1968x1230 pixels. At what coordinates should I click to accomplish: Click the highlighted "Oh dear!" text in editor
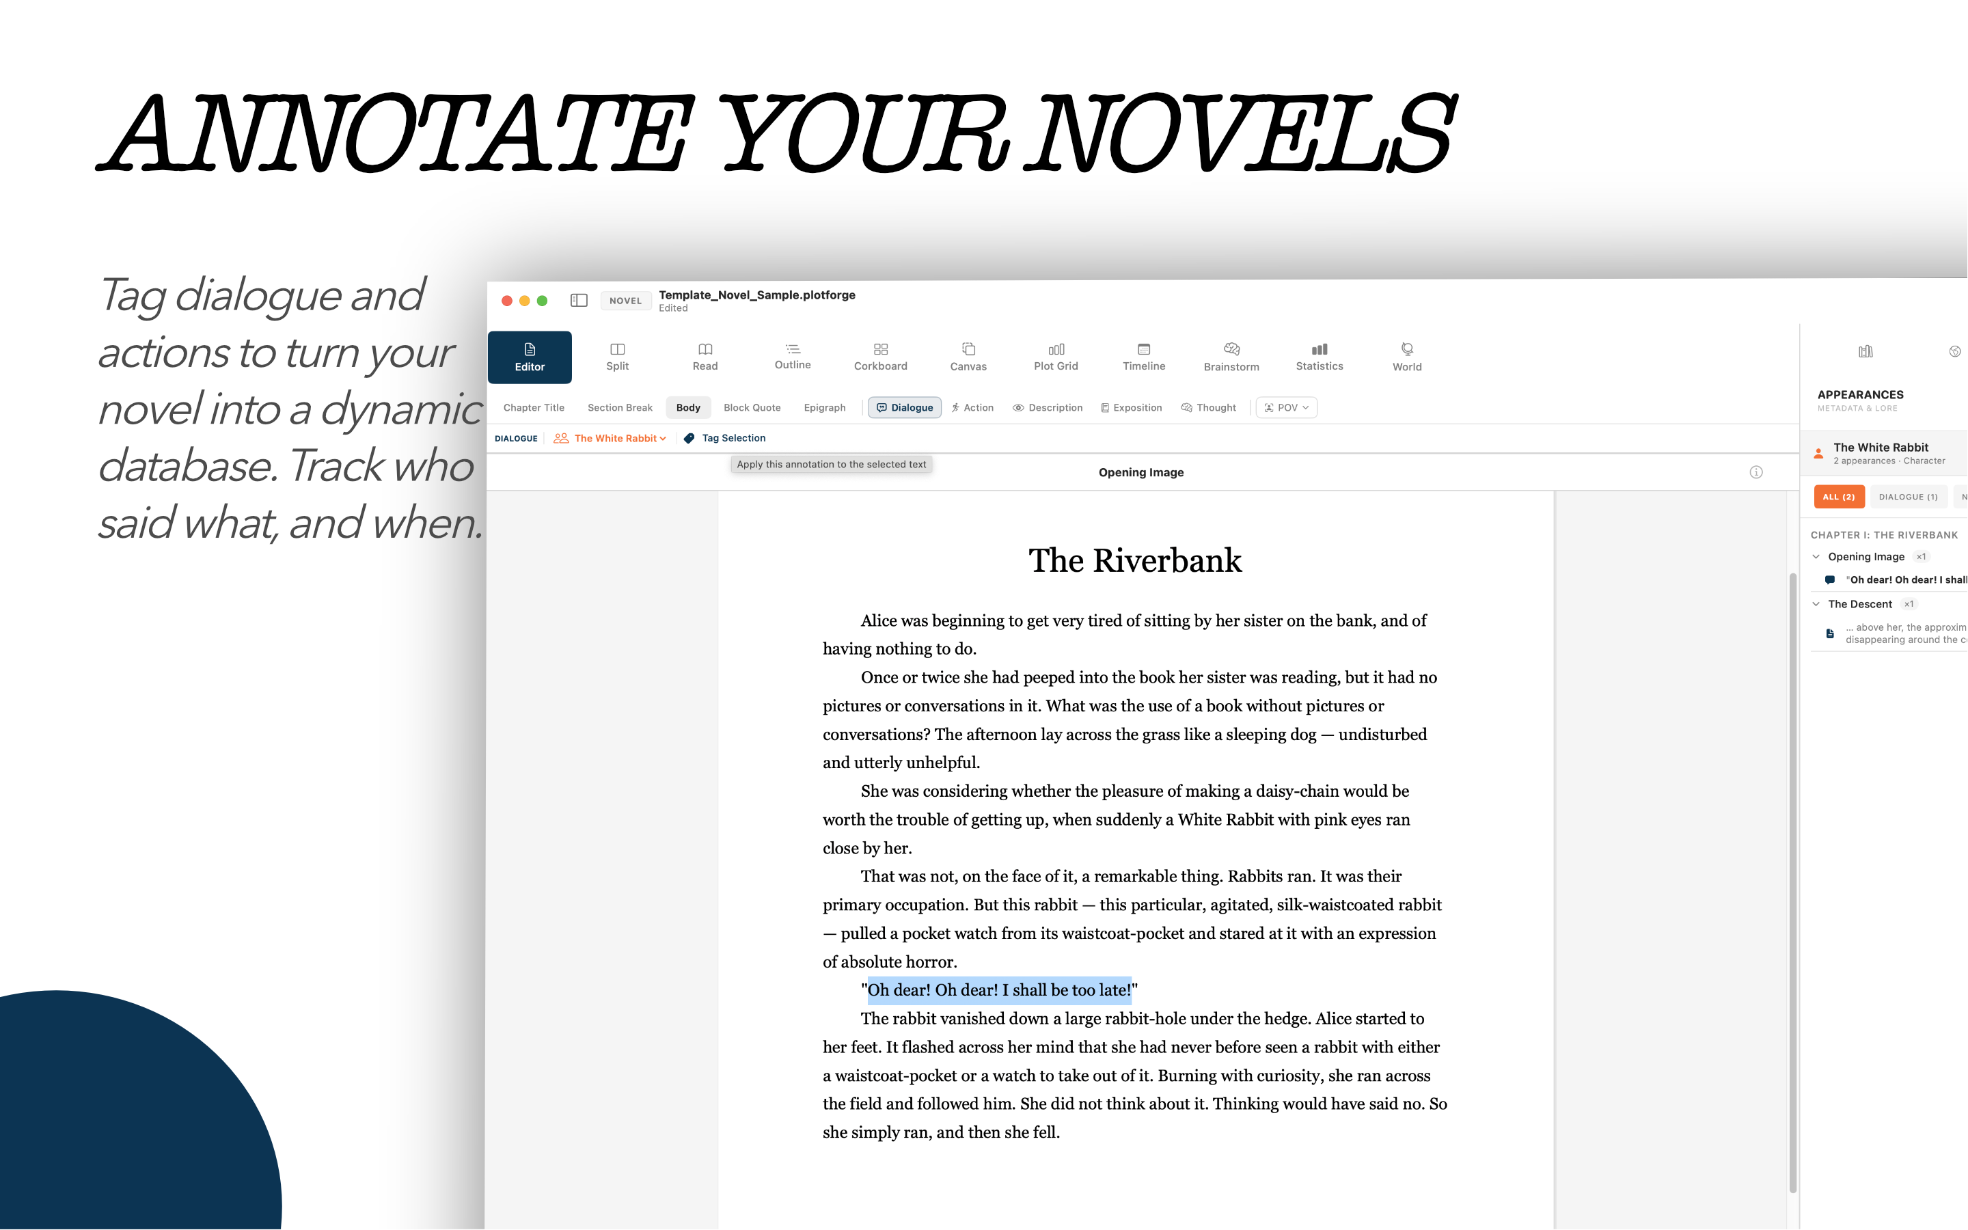(x=1000, y=990)
